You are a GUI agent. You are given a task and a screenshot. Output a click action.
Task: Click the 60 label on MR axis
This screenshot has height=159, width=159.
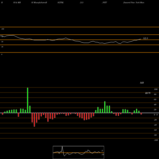coord(155,100)
